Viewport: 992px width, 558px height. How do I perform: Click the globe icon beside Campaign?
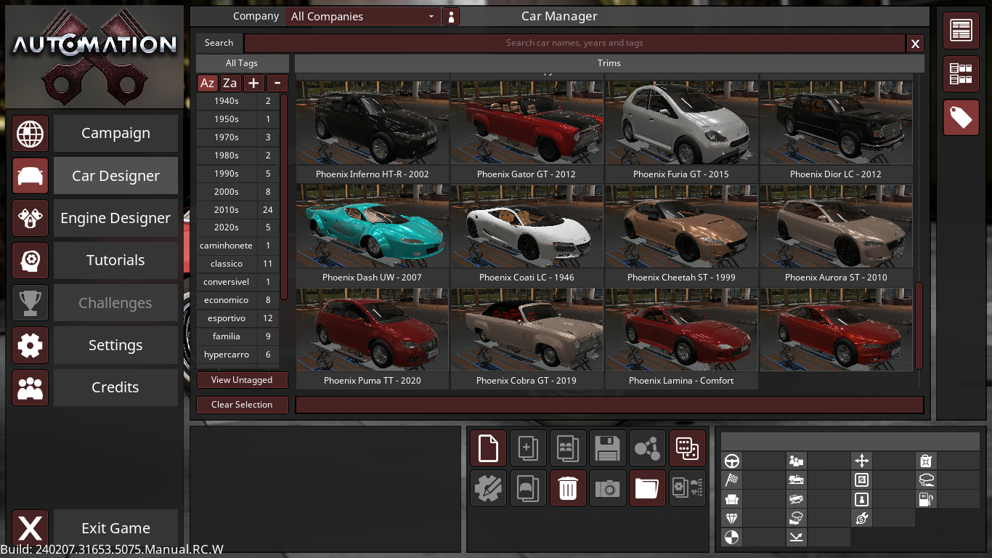coord(31,134)
